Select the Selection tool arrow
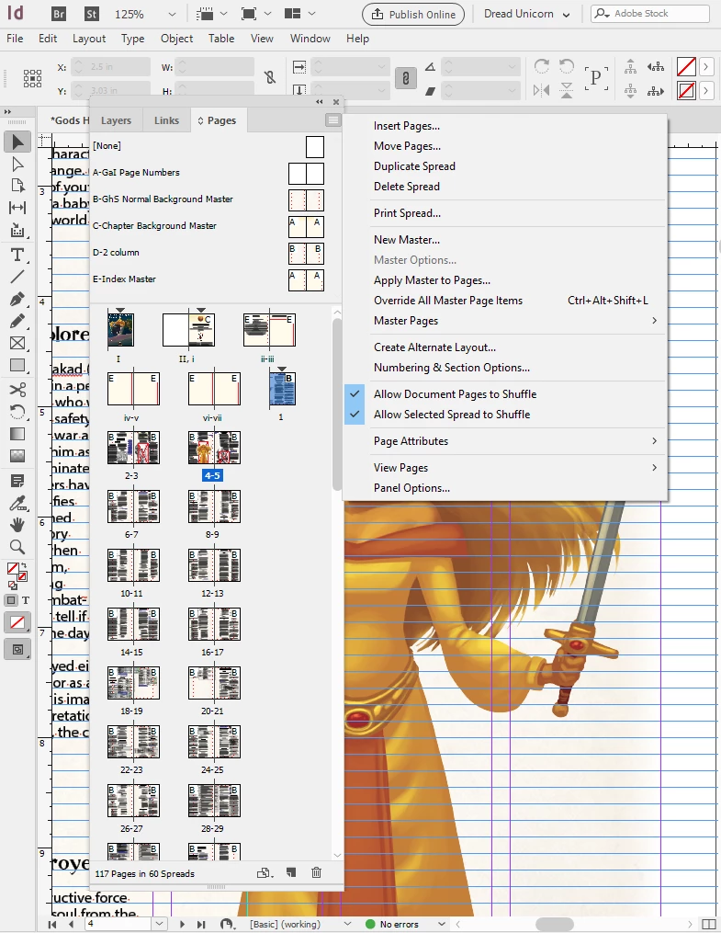The image size is (721, 933). pos(17,142)
